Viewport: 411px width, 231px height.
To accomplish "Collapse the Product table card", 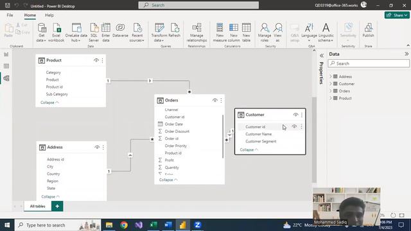I will point(49,103).
